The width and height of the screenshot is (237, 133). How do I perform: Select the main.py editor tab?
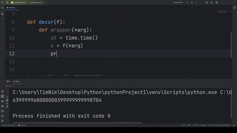pos(11,7)
